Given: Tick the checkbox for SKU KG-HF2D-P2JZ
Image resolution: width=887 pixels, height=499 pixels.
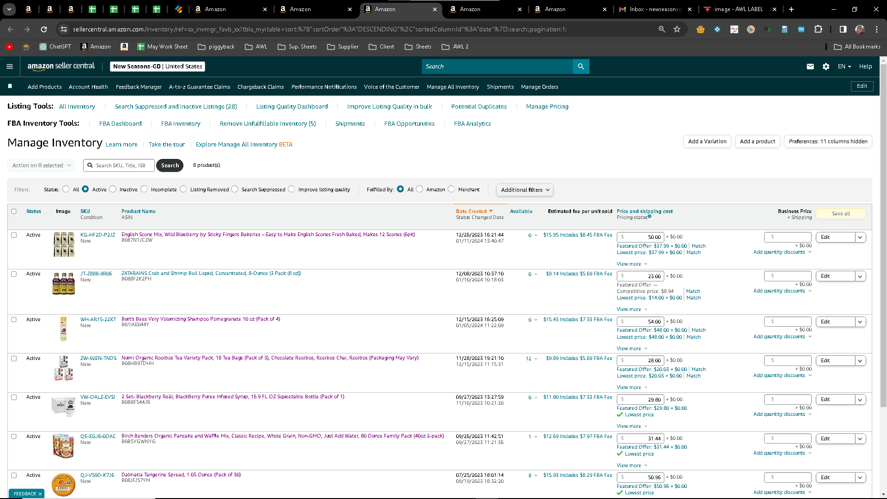Looking at the screenshot, I should (x=14, y=235).
